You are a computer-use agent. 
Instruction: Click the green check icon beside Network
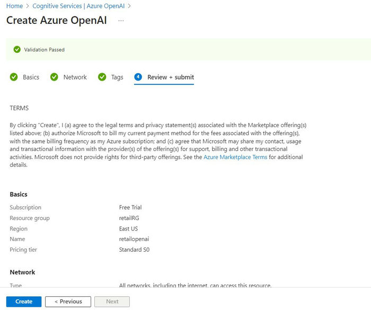pos(54,77)
